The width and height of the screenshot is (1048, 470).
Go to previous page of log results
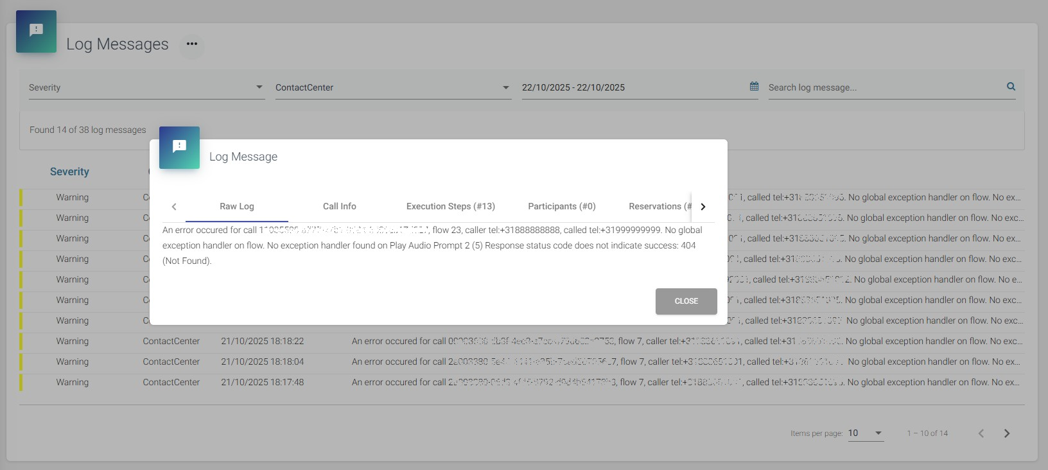coord(981,433)
